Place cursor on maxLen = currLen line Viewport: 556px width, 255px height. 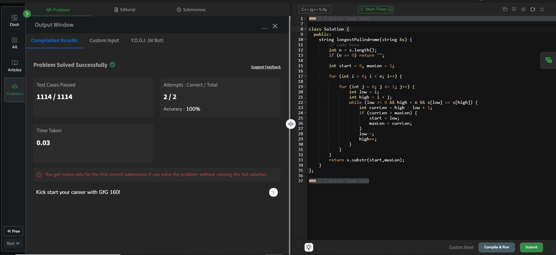point(390,123)
